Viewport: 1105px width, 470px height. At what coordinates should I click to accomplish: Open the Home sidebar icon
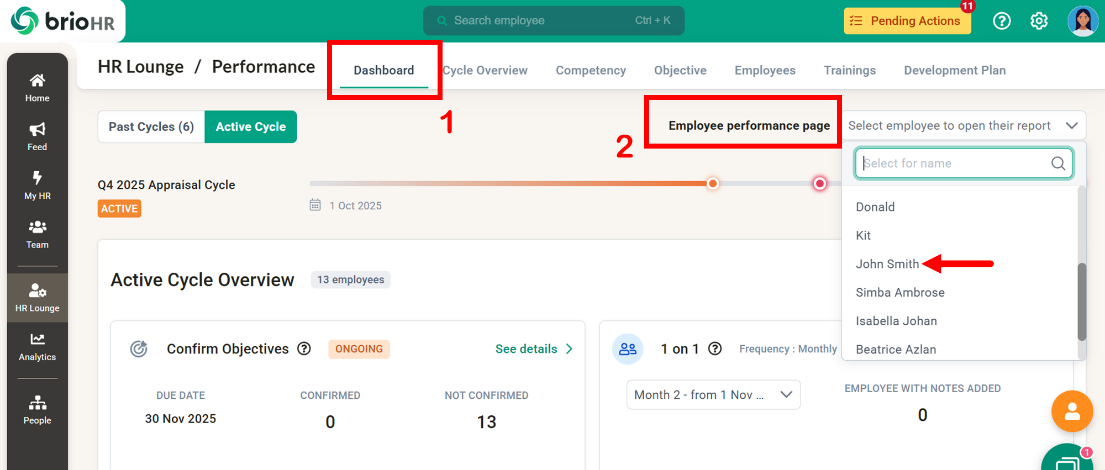pyautogui.click(x=37, y=87)
